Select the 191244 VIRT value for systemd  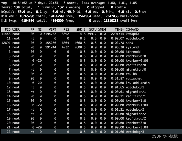pos(51,47)
